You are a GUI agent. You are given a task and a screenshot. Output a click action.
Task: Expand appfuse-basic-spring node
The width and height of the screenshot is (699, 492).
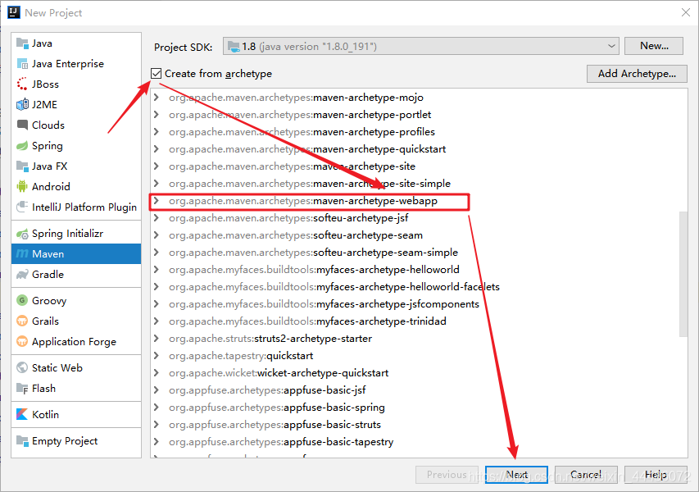pos(156,408)
